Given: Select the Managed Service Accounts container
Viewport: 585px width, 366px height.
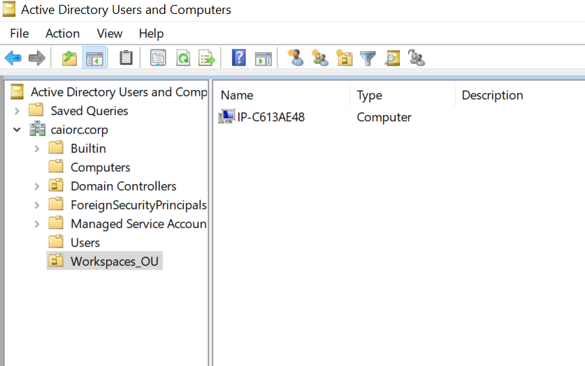Looking at the screenshot, I should click(139, 224).
